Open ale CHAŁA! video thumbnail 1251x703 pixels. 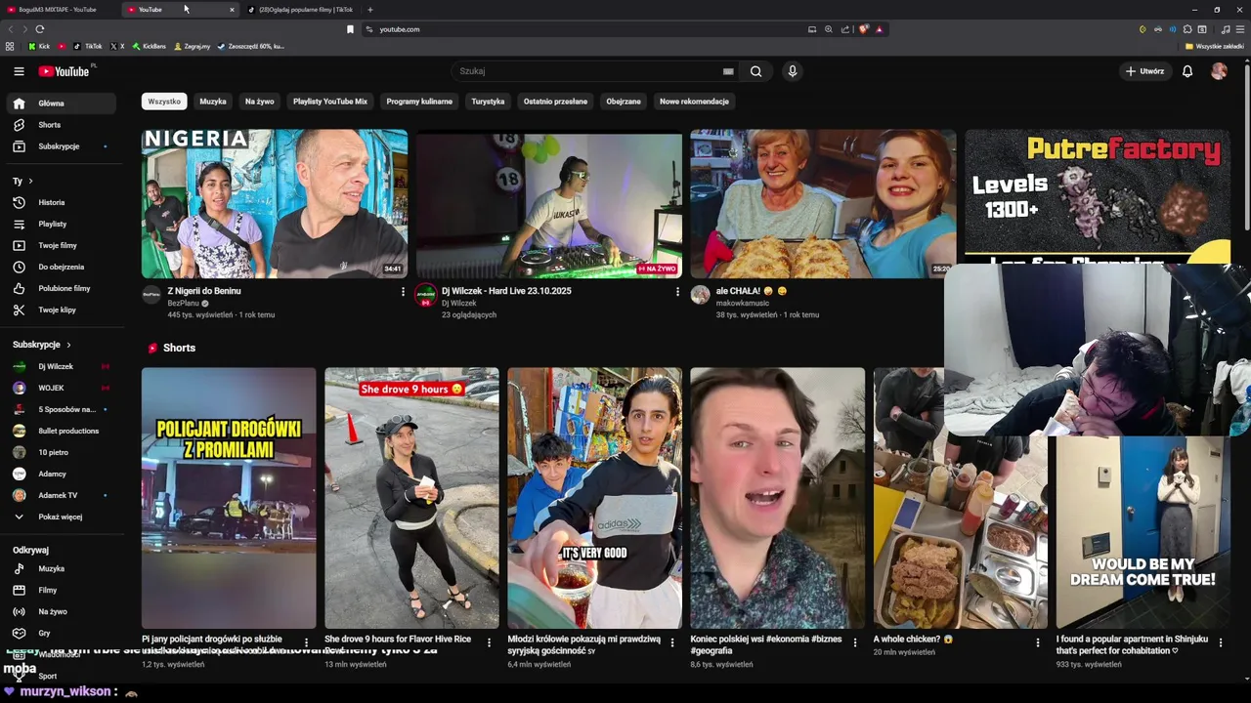point(823,204)
